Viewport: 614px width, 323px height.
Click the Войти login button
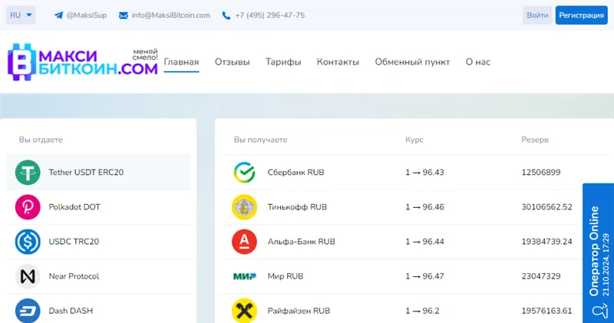point(537,15)
